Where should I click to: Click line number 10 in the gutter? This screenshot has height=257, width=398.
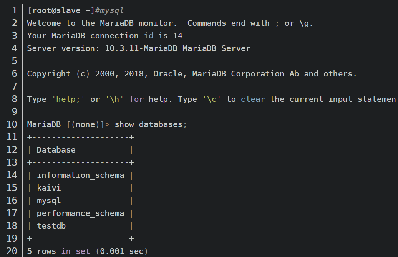(12, 124)
